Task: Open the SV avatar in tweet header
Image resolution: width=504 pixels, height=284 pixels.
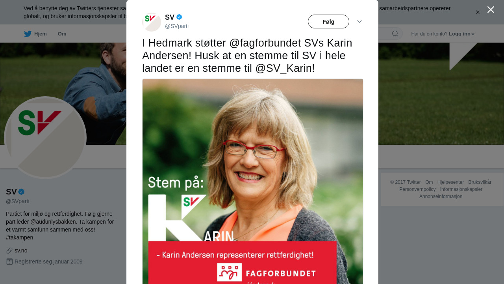Action: pos(152,22)
